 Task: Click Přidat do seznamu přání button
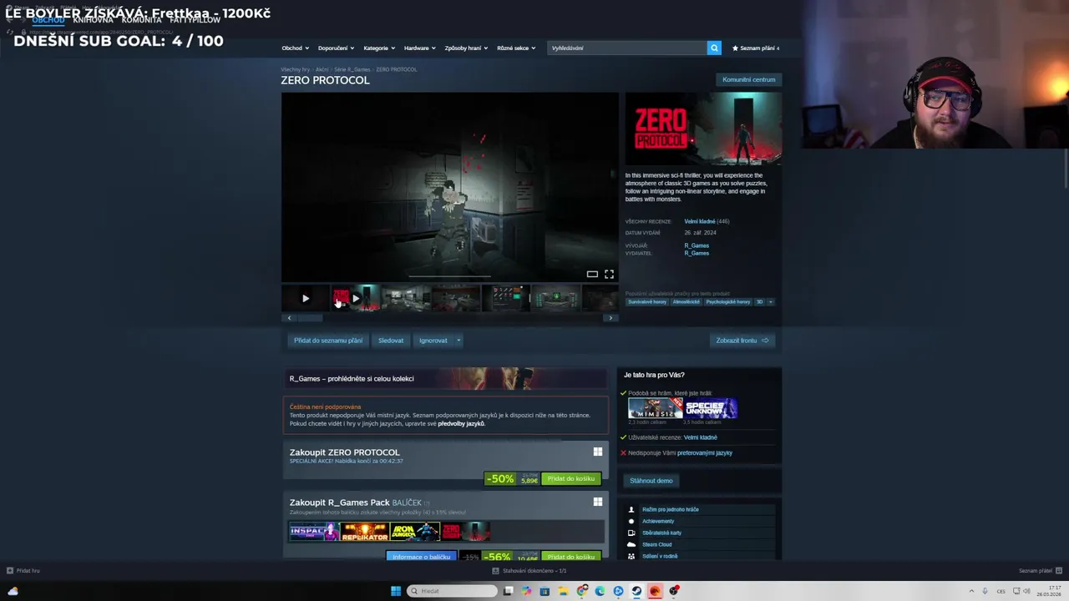(x=328, y=341)
